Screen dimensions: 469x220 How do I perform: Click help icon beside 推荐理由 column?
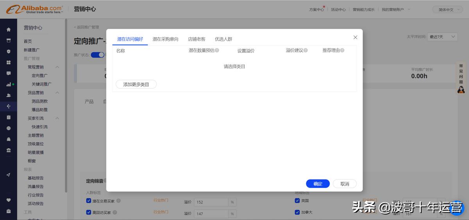(x=342, y=50)
